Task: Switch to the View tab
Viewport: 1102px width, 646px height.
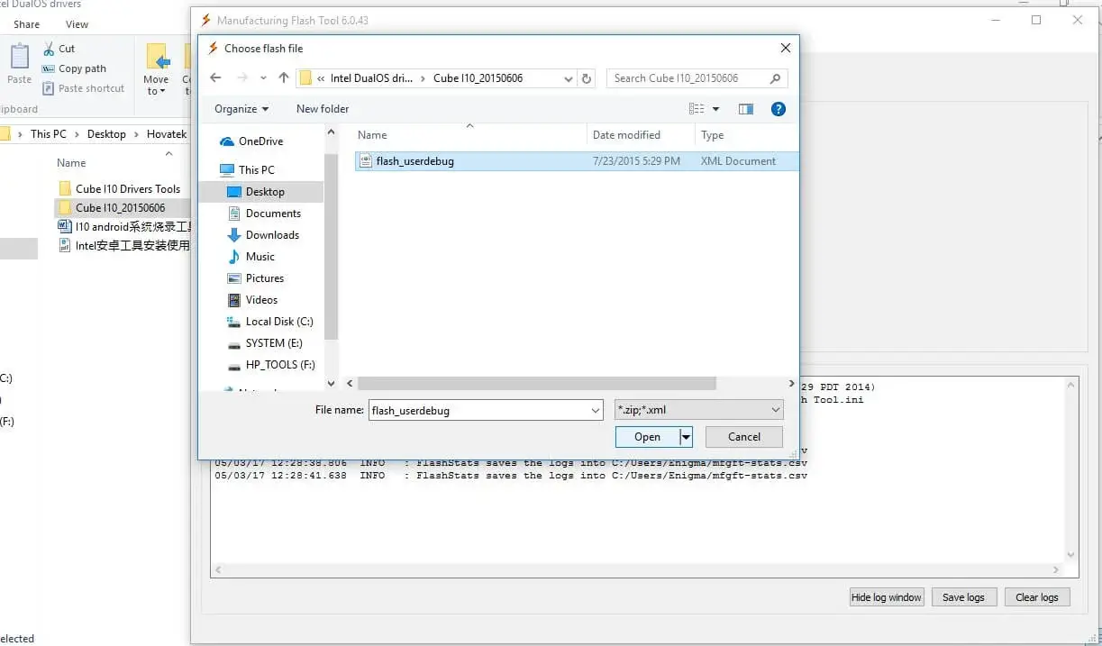Action: [x=76, y=24]
